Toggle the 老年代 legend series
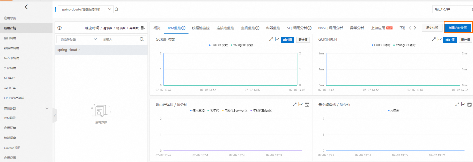 tap(213, 111)
